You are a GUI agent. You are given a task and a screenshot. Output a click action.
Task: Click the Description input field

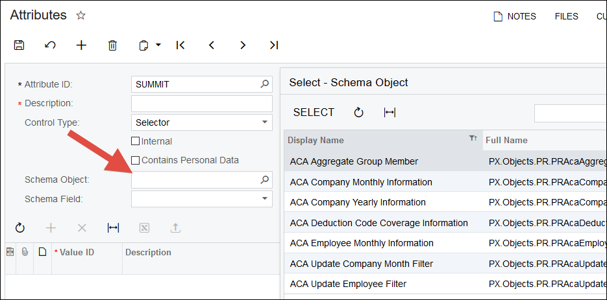click(x=201, y=104)
